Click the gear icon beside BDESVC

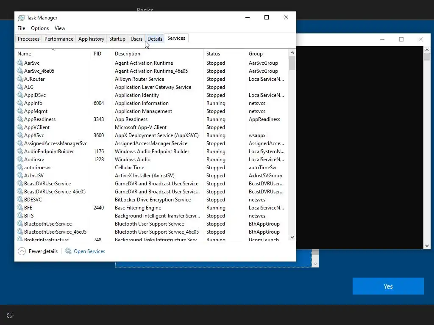(20, 199)
